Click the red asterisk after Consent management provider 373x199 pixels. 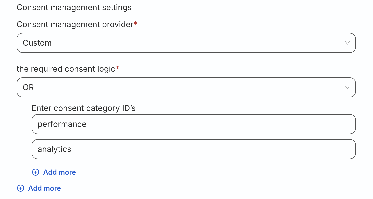(x=135, y=24)
